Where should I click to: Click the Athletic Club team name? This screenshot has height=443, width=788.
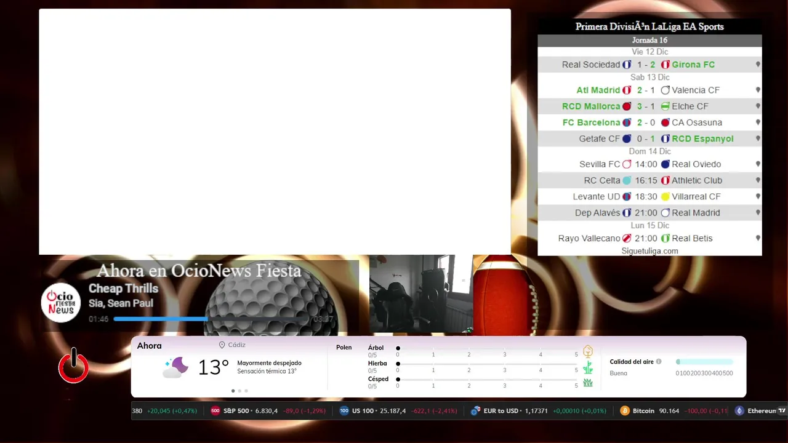[x=696, y=180]
